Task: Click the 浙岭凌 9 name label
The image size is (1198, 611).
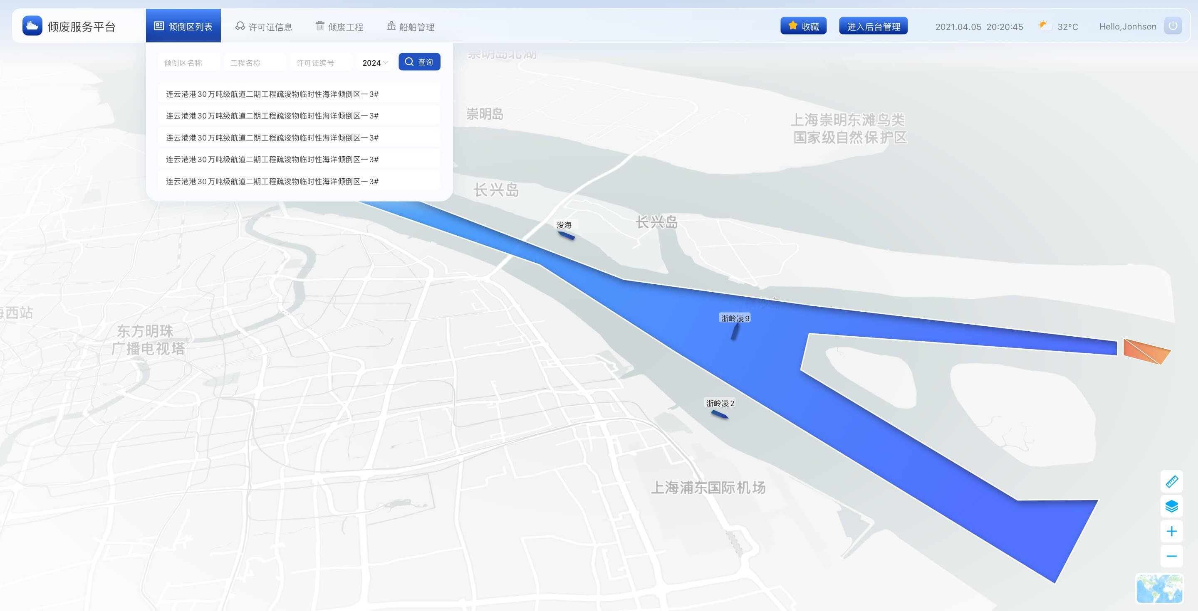Action: 735,318
